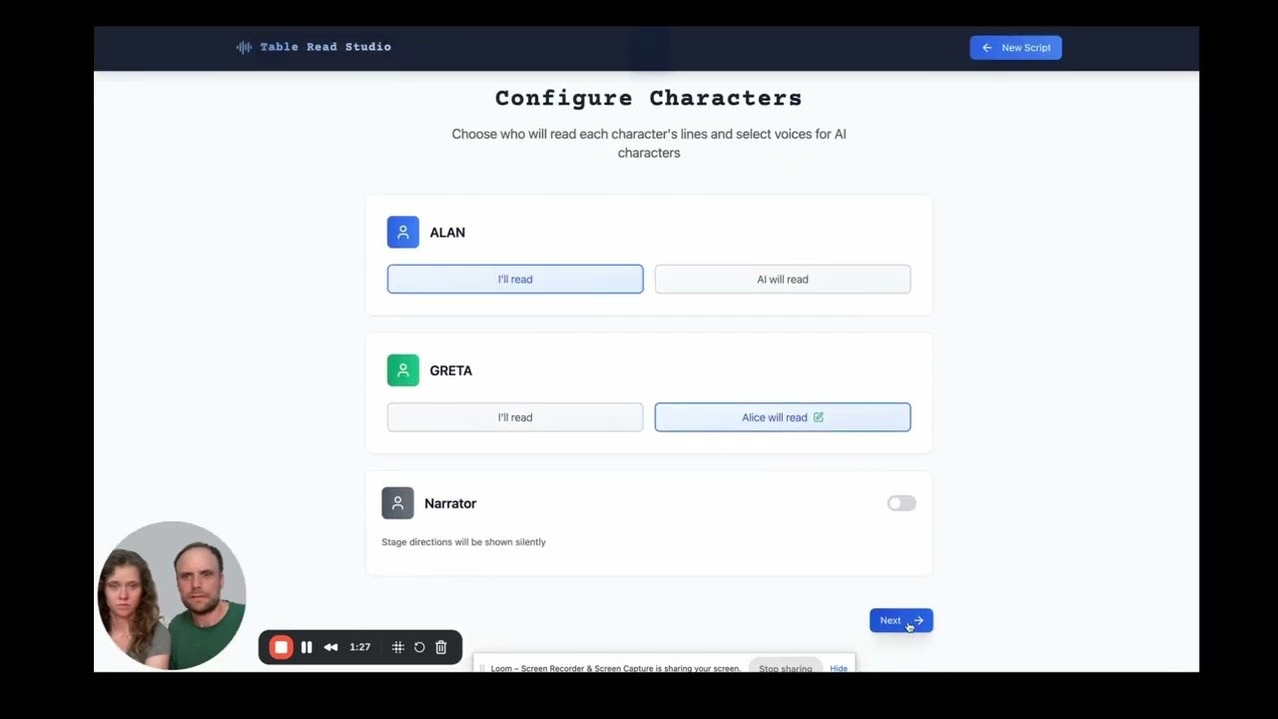Click the blue ALAN character avatar icon
The width and height of the screenshot is (1278, 719).
tap(402, 232)
